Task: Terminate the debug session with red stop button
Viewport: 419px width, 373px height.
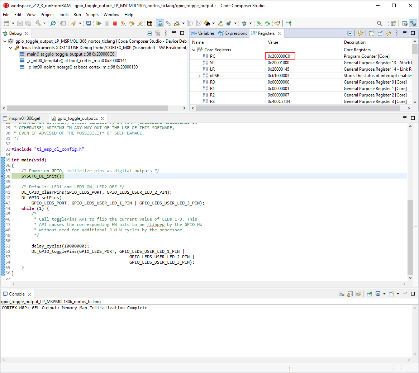Action: tap(115, 24)
